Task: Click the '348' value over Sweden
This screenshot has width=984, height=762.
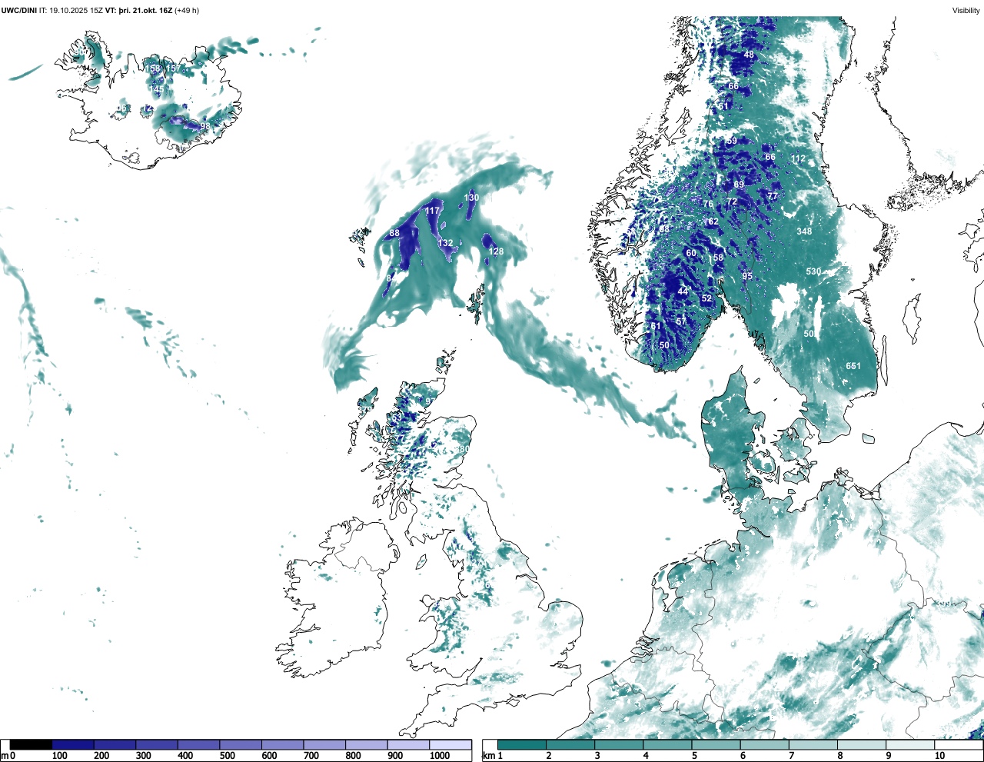Action: (x=804, y=231)
